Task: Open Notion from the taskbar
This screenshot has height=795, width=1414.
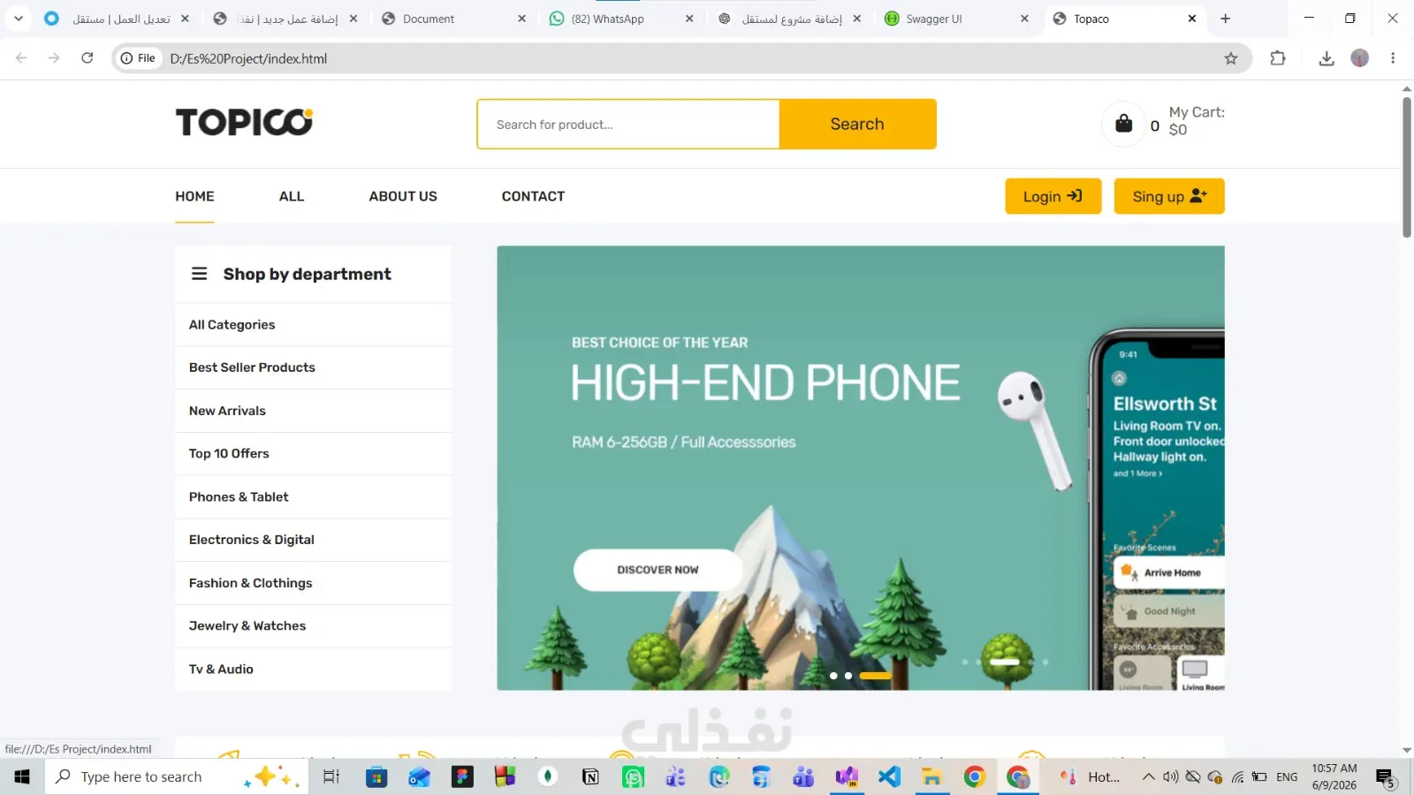Action: 590,776
